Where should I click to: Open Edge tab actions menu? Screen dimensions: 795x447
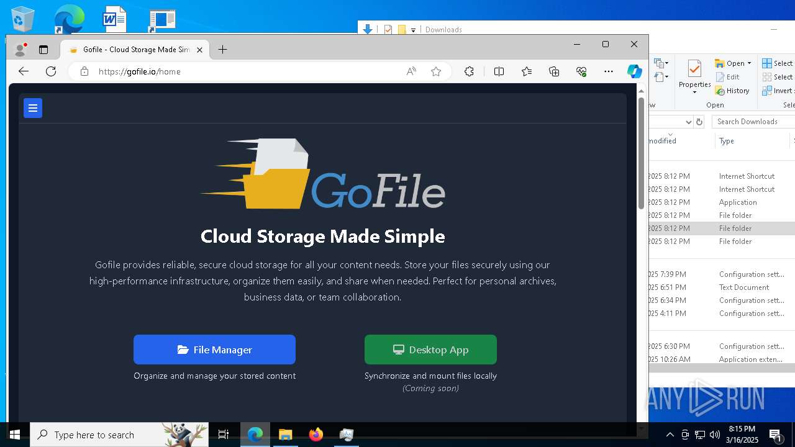43,50
